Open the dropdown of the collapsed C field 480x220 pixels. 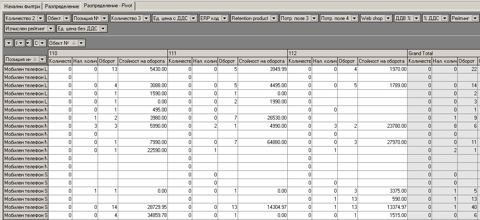tap(42, 43)
